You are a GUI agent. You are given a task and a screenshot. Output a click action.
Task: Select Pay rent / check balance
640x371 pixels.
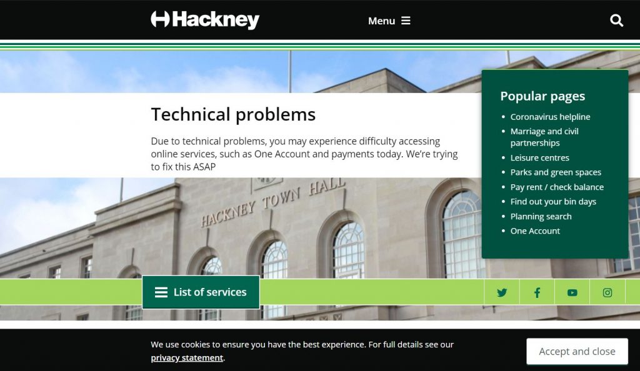coord(557,187)
